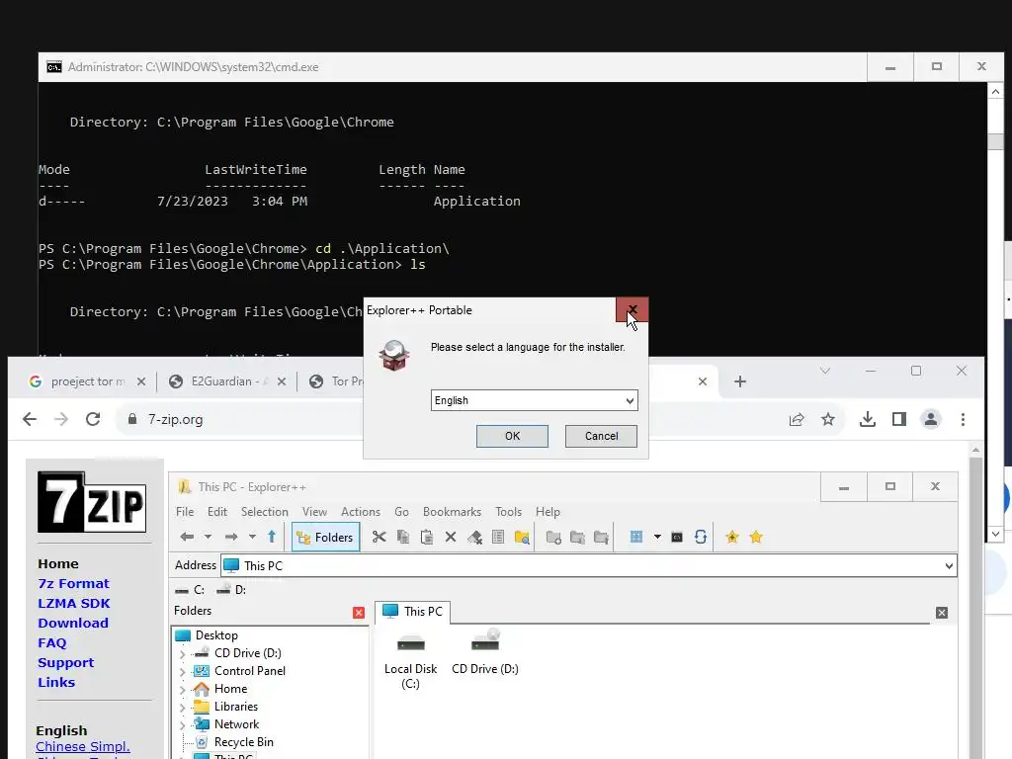Image resolution: width=1012 pixels, height=759 pixels.
Task: Toggle the Folders pane button in Explorer++
Action: (325, 537)
